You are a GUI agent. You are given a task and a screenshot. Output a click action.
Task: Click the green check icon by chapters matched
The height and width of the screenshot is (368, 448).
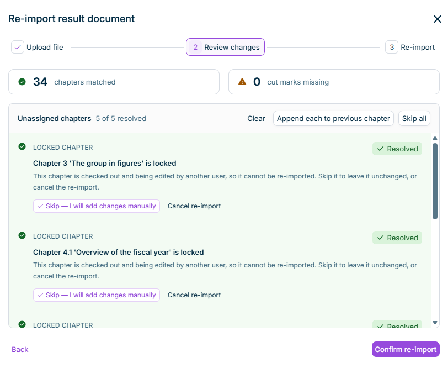click(x=22, y=82)
